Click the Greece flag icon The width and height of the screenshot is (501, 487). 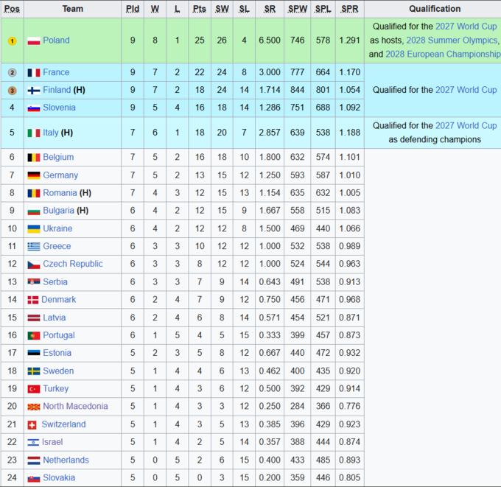(x=34, y=246)
